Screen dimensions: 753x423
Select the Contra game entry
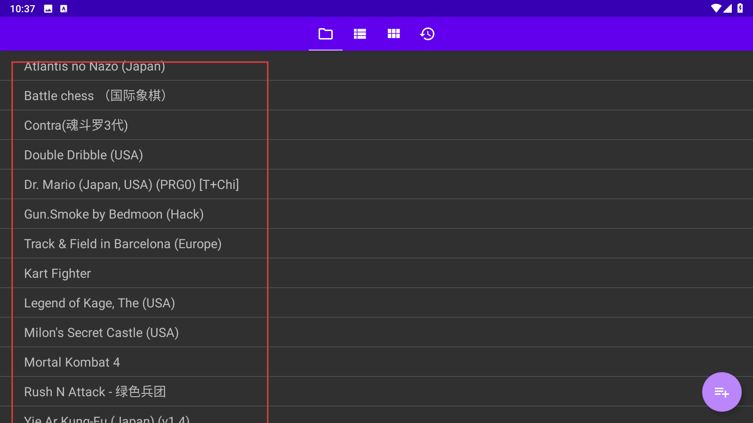tap(76, 125)
